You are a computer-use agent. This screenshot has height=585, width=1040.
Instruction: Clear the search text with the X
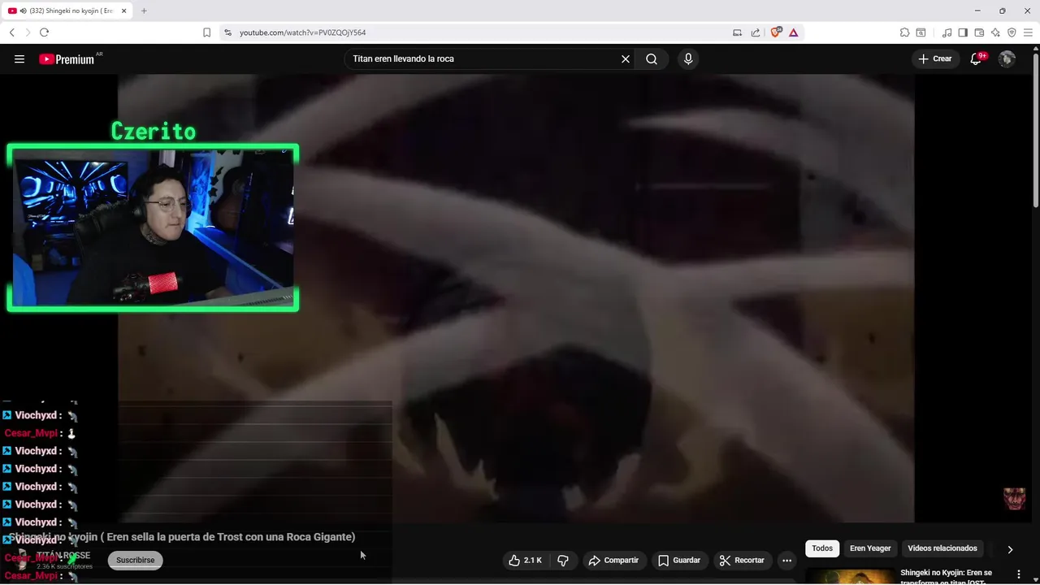tap(626, 58)
